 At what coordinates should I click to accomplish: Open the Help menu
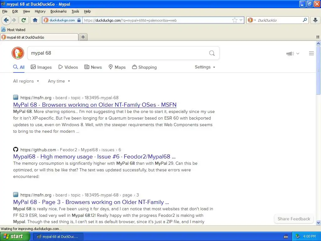(87, 11)
